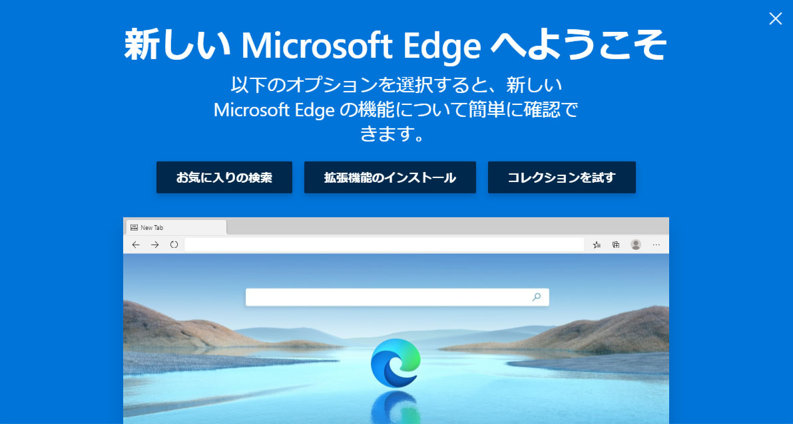Screen dimensions: 793x424
Task: Select the New Tab tab label
Action: [x=152, y=228]
